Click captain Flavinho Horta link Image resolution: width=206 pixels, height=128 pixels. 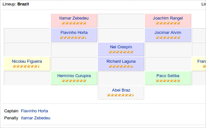pos(34,111)
